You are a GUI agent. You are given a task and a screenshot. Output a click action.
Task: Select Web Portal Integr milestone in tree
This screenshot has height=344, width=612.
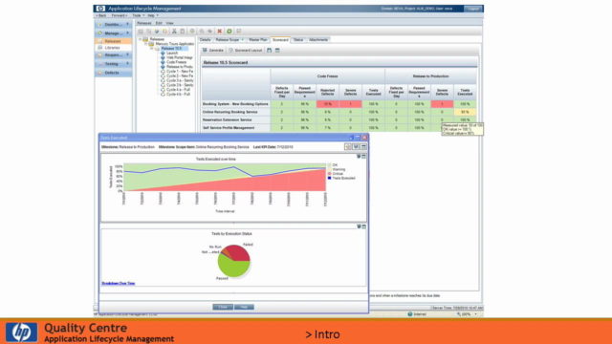pyautogui.click(x=180, y=57)
